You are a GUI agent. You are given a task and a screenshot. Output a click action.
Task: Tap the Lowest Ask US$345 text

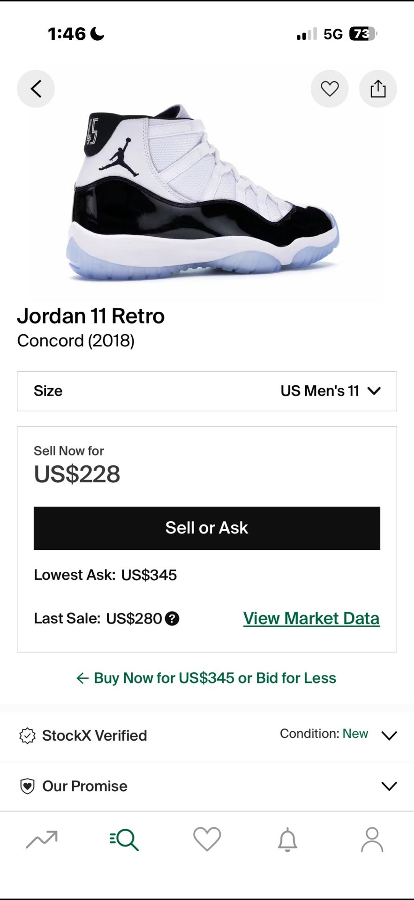[x=105, y=575]
